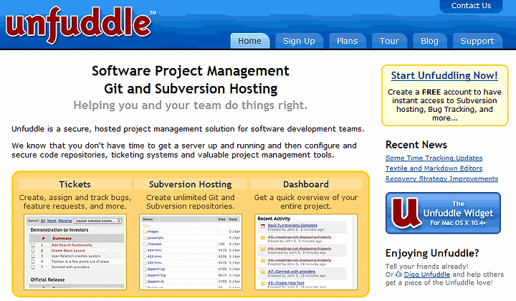Click the Digg Unfuddle link

tap(427, 274)
